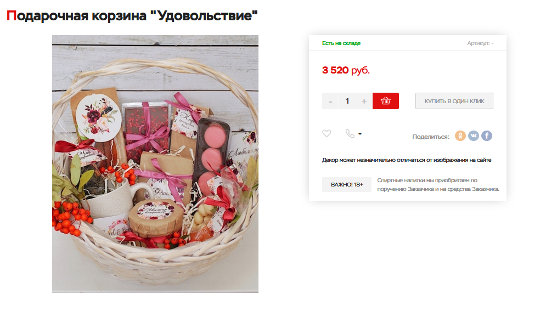The width and height of the screenshot is (540, 328).
Task: Click the "Есть на складе" stock status
Action: pyautogui.click(x=341, y=43)
